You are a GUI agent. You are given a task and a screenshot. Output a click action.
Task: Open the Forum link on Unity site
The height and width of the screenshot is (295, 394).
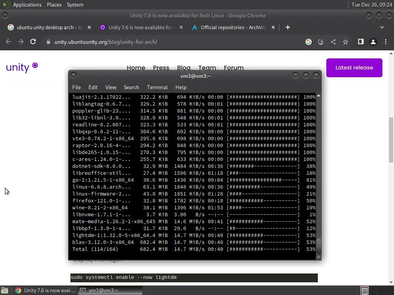(234, 68)
